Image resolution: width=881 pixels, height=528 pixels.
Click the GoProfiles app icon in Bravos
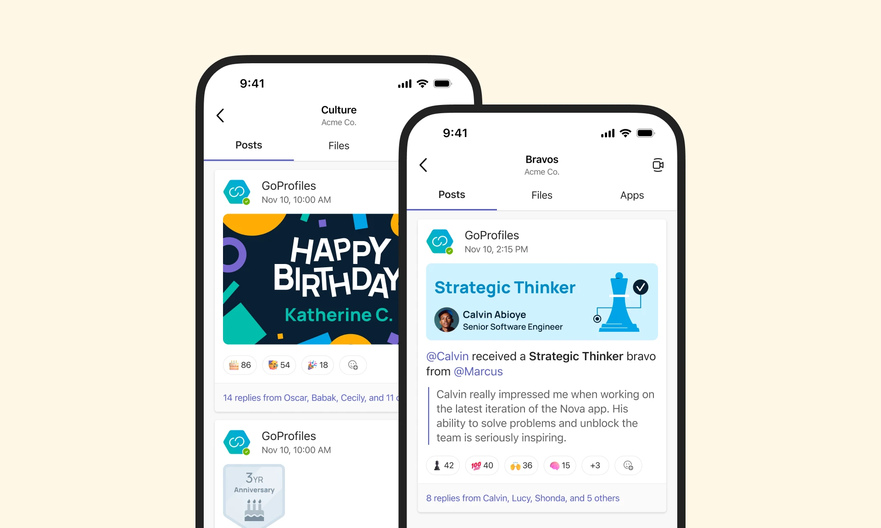point(440,241)
